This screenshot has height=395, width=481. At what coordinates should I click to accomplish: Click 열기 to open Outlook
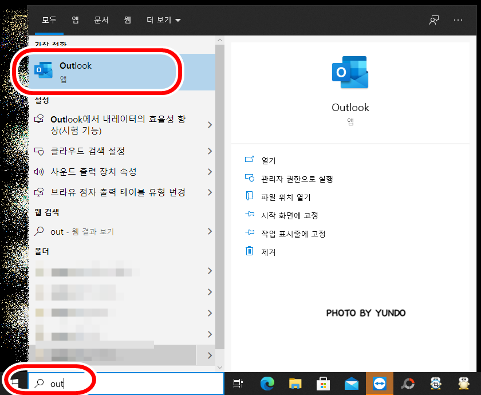pyautogui.click(x=269, y=160)
